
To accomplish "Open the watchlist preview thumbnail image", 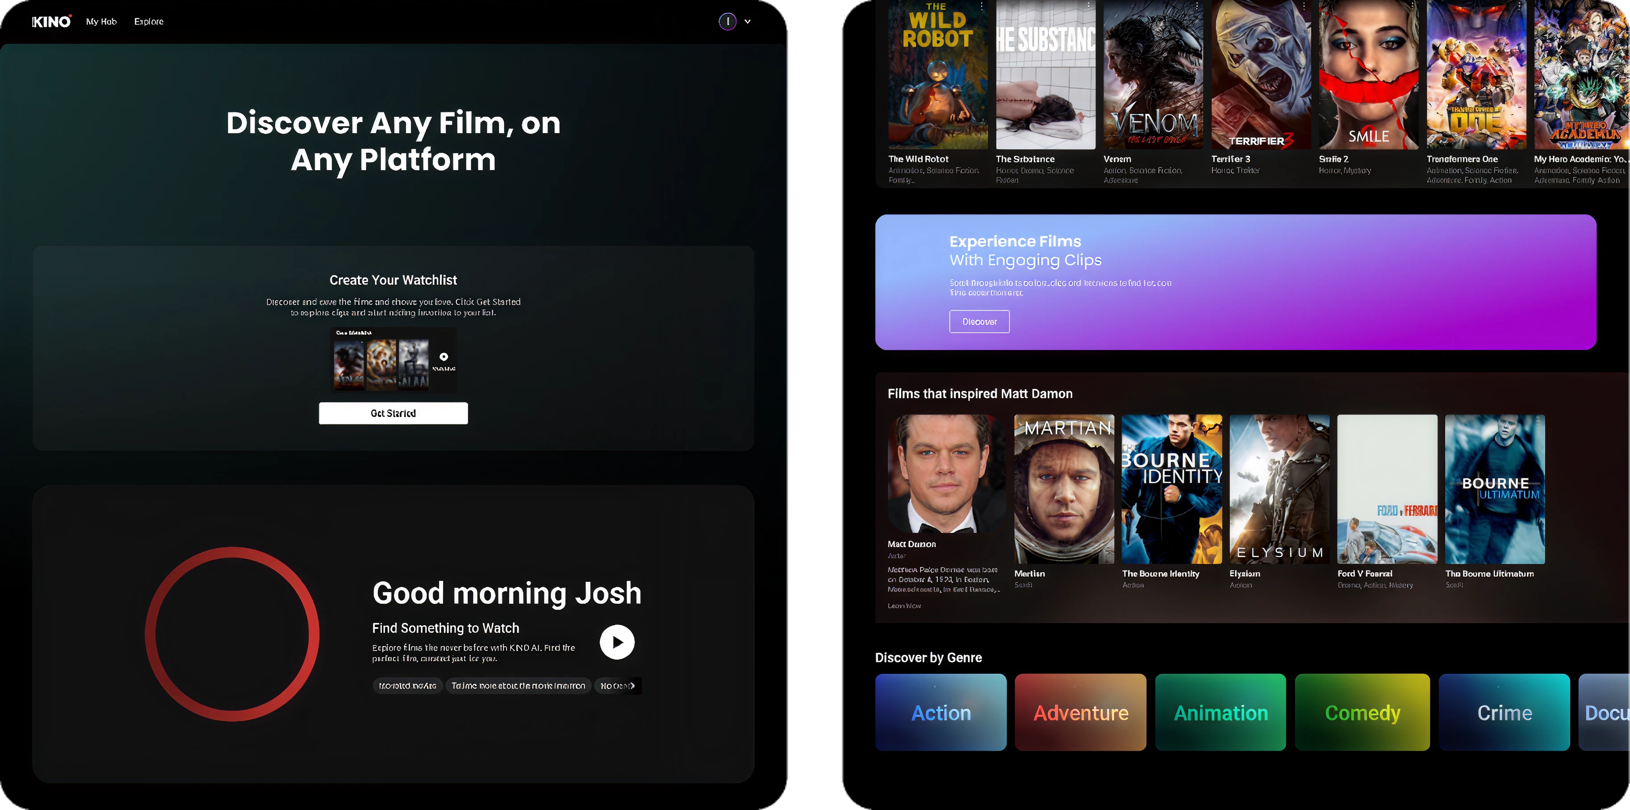I will [393, 361].
